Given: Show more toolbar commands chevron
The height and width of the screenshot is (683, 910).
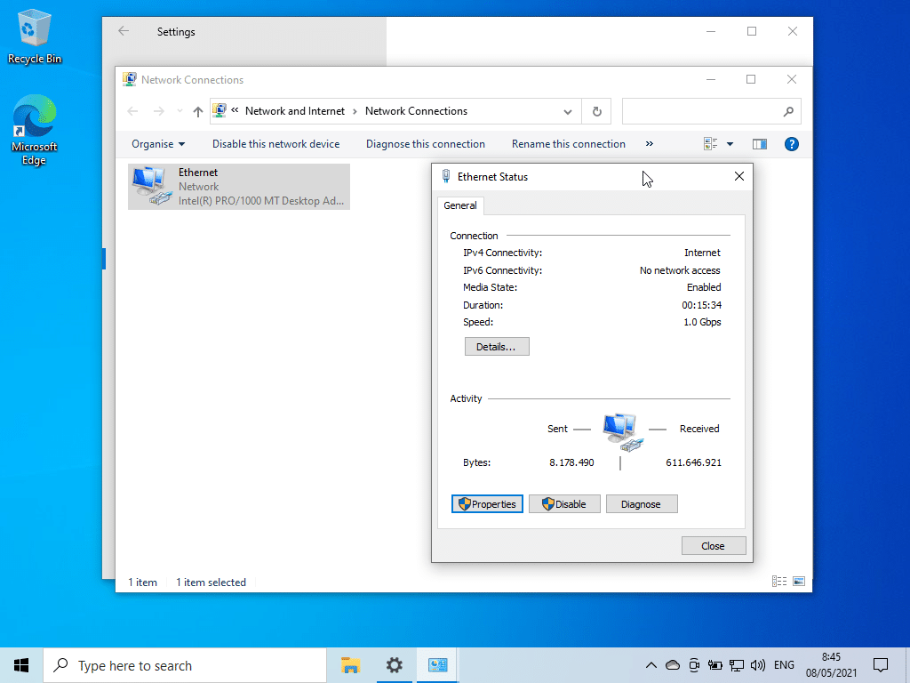Looking at the screenshot, I should pyautogui.click(x=650, y=144).
